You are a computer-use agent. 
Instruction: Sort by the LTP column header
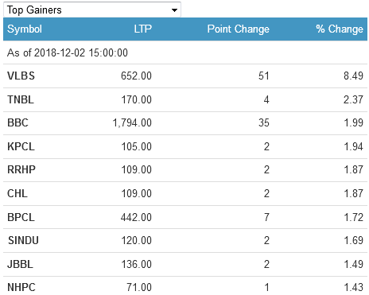[x=142, y=29]
